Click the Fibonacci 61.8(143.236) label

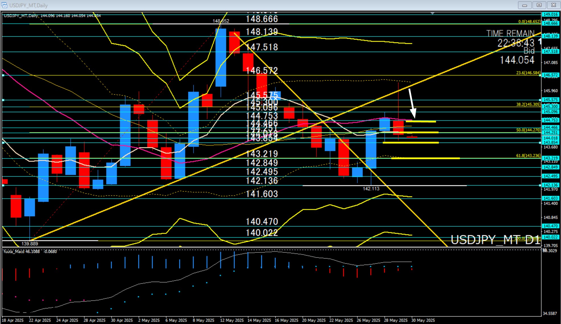tap(528, 156)
